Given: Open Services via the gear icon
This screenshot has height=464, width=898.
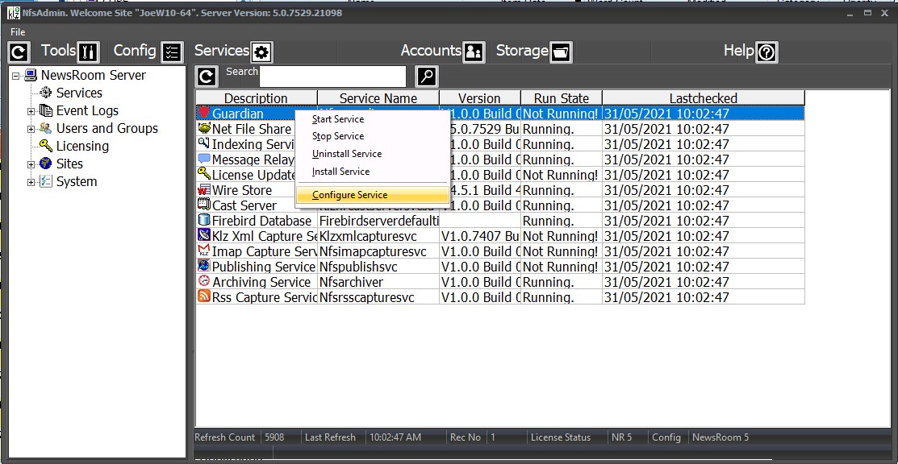Looking at the screenshot, I should pyautogui.click(x=261, y=52).
